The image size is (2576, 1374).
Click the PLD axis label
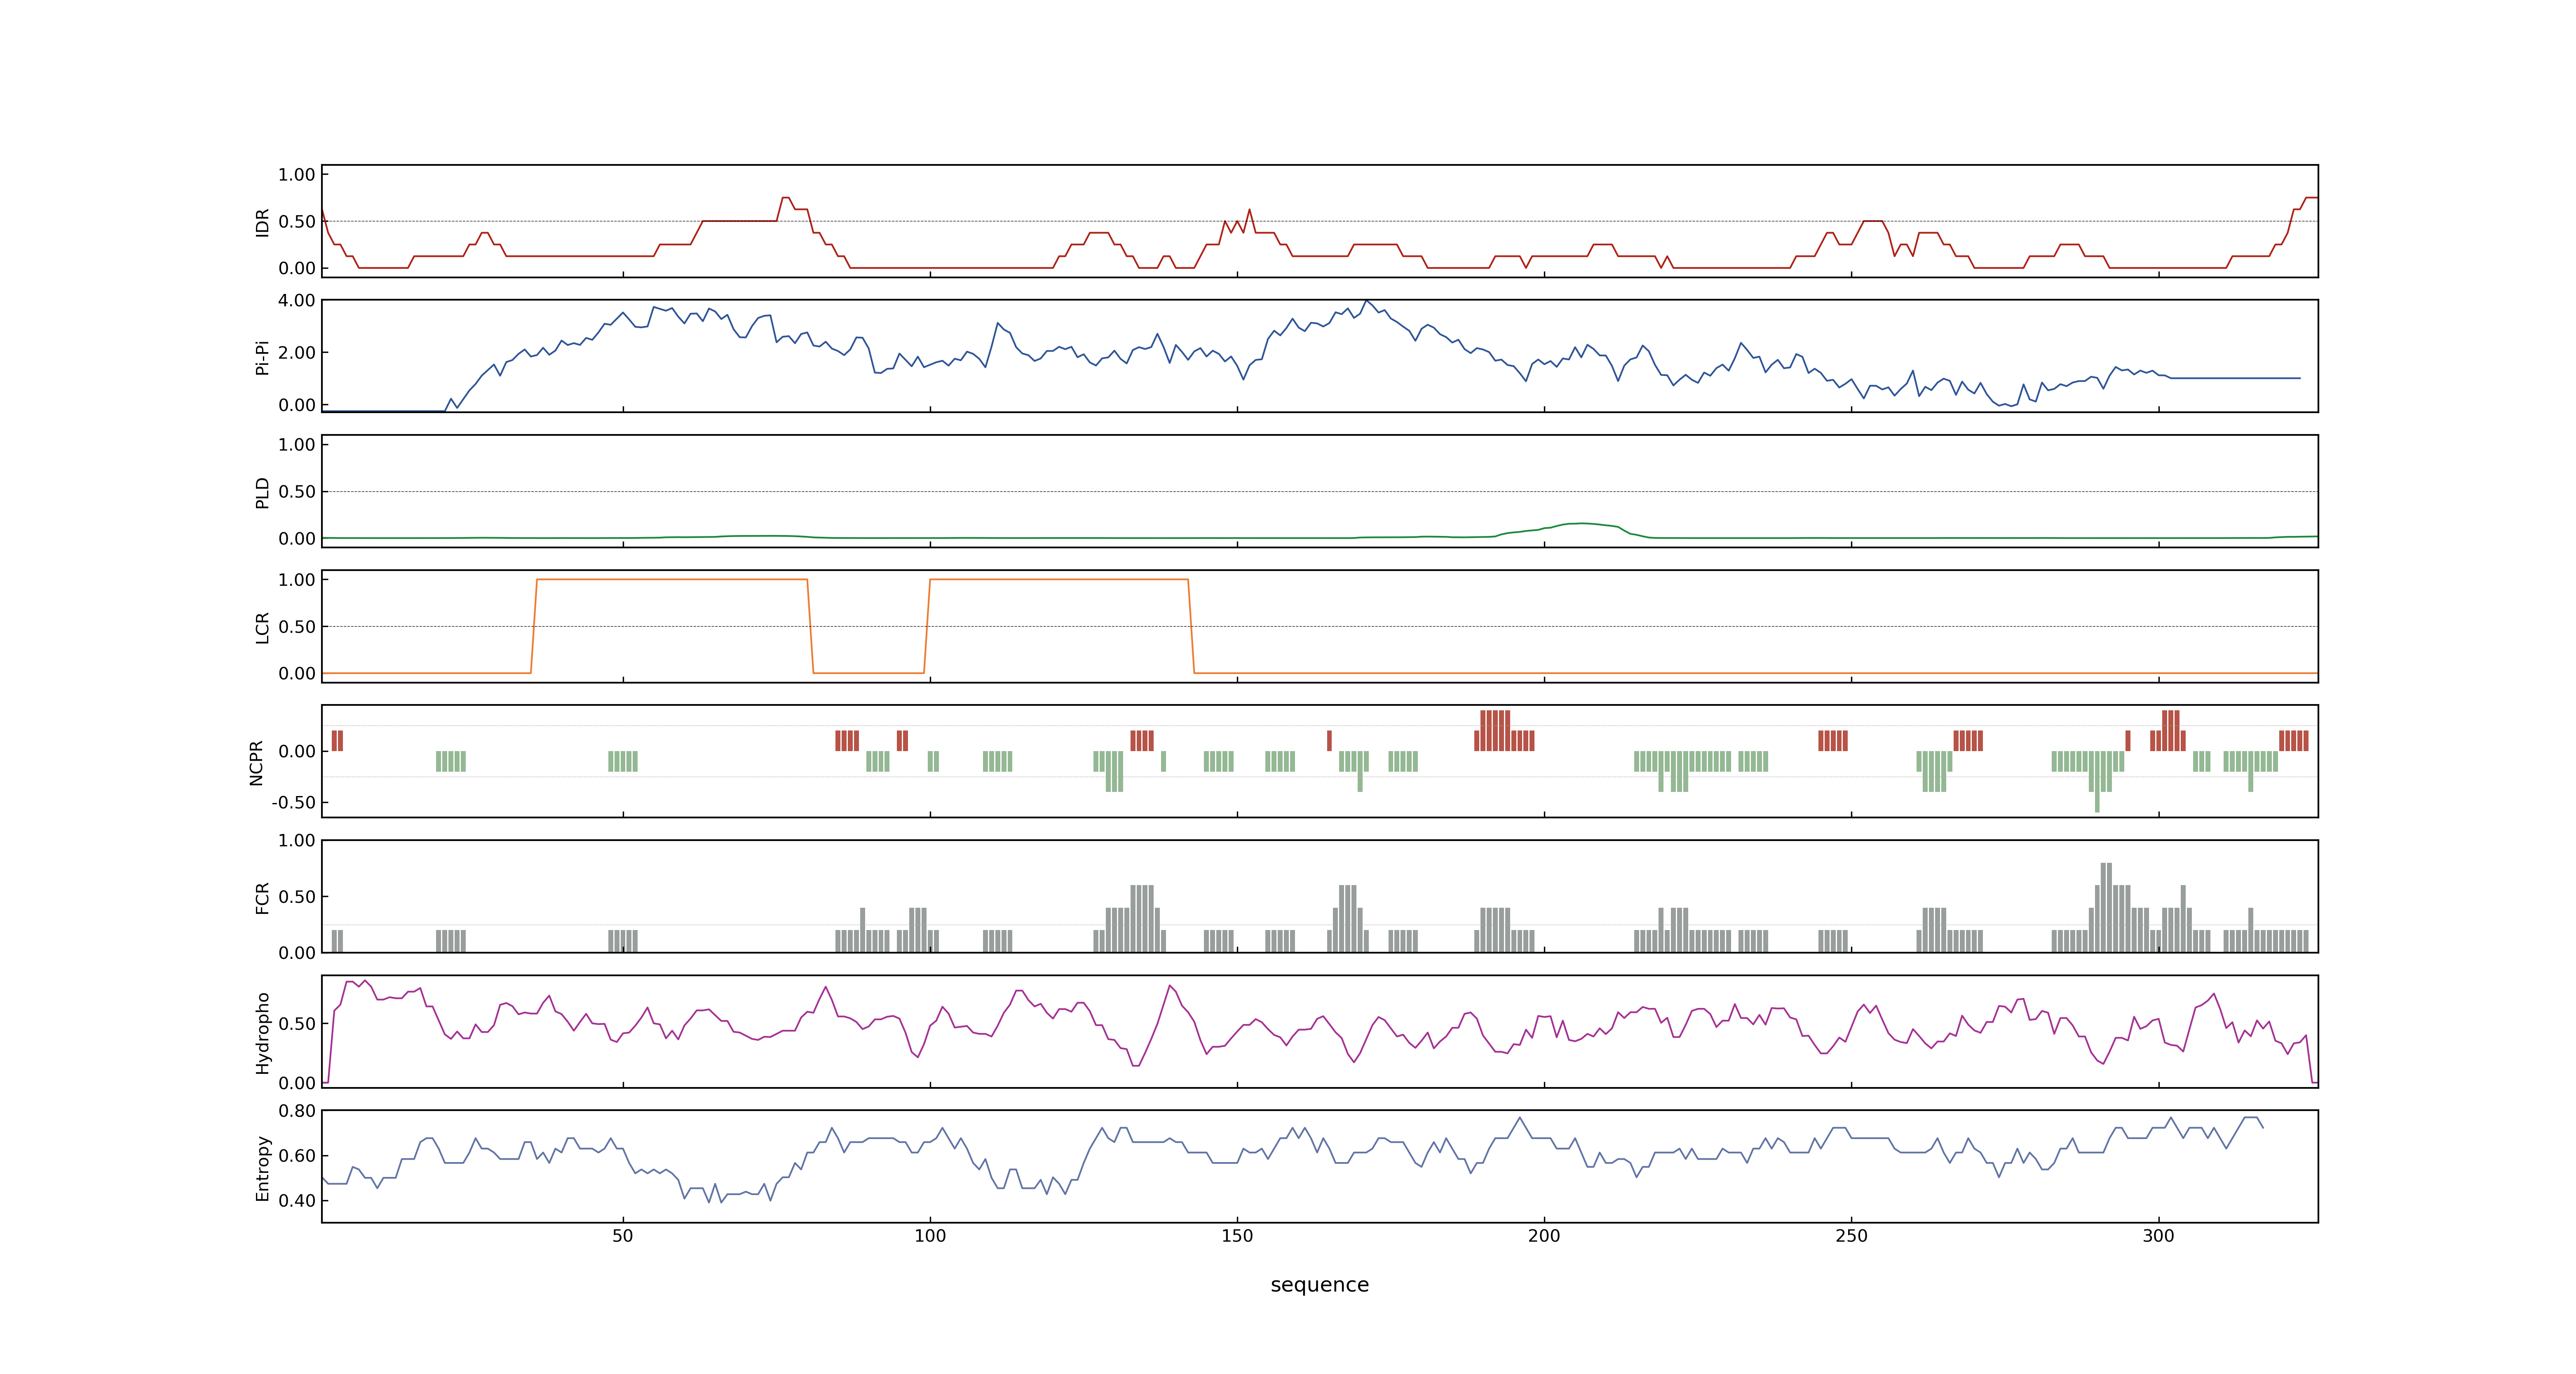262,492
